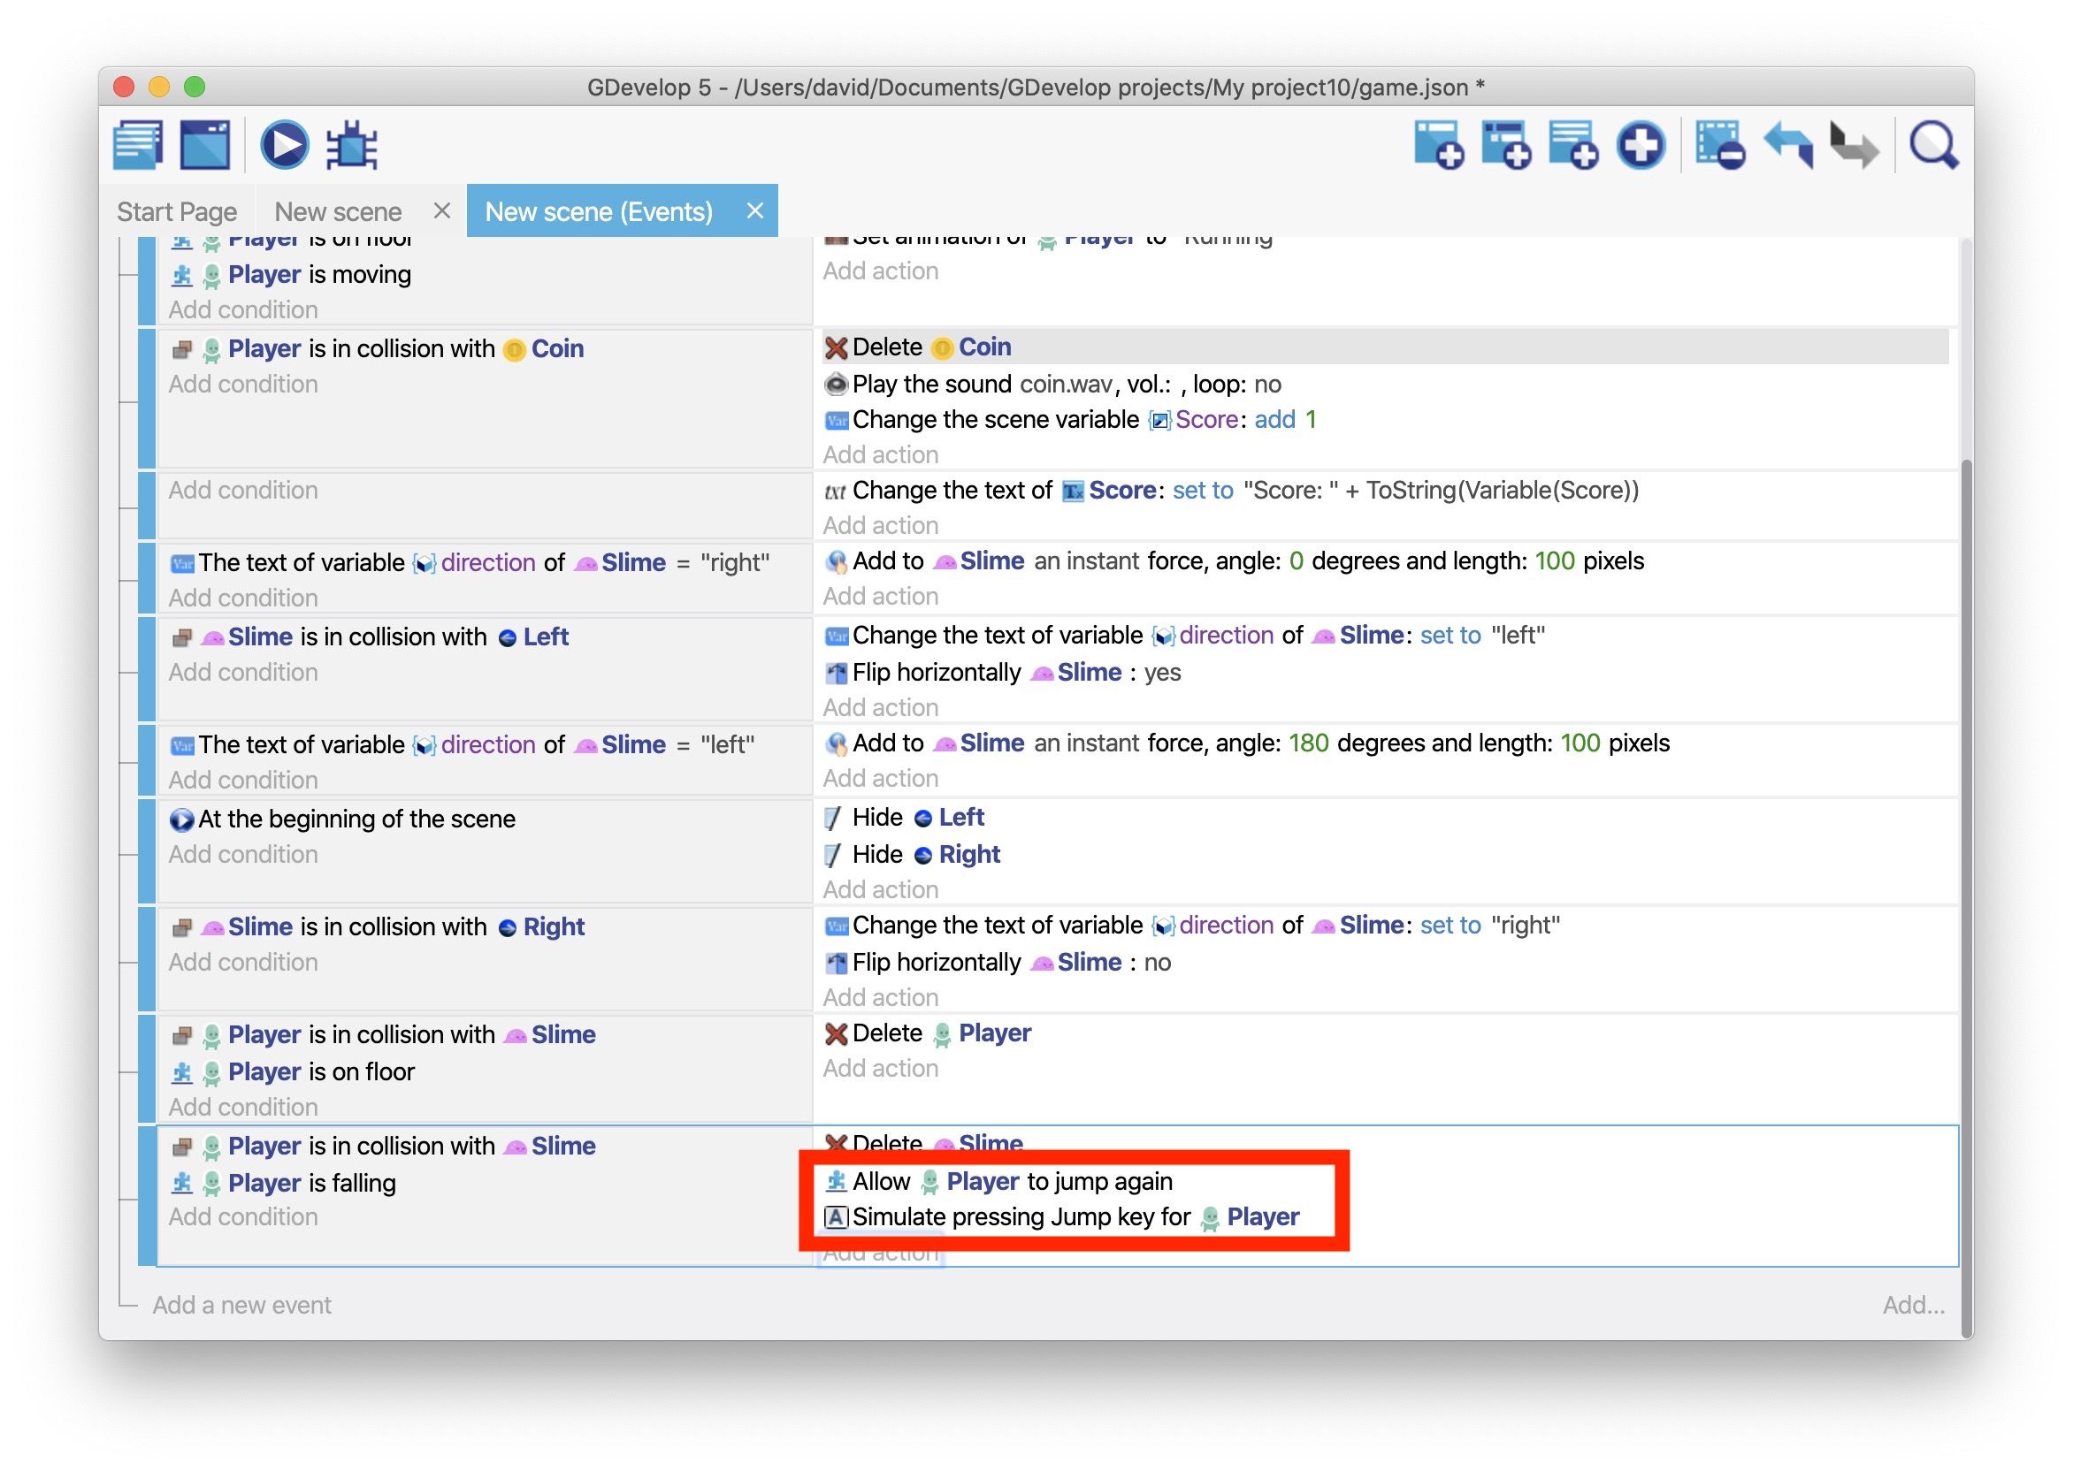Click the Add... link at bottom right
The height and width of the screenshot is (1471, 2073).
[x=1914, y=1305]
